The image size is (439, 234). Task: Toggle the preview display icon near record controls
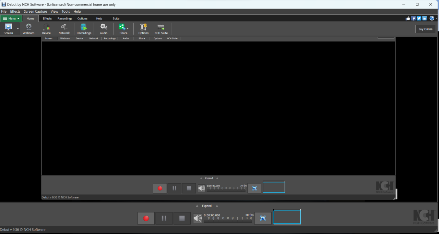point(263,218)
